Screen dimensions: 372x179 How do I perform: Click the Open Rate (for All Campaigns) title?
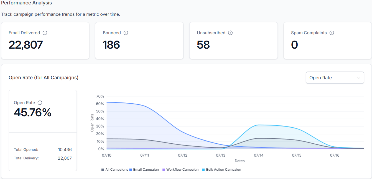click(44, 78)
